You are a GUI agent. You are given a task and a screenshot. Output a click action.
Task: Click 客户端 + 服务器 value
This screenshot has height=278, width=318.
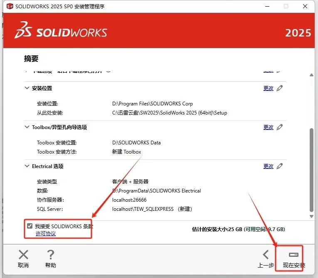(x=130, y=181)
